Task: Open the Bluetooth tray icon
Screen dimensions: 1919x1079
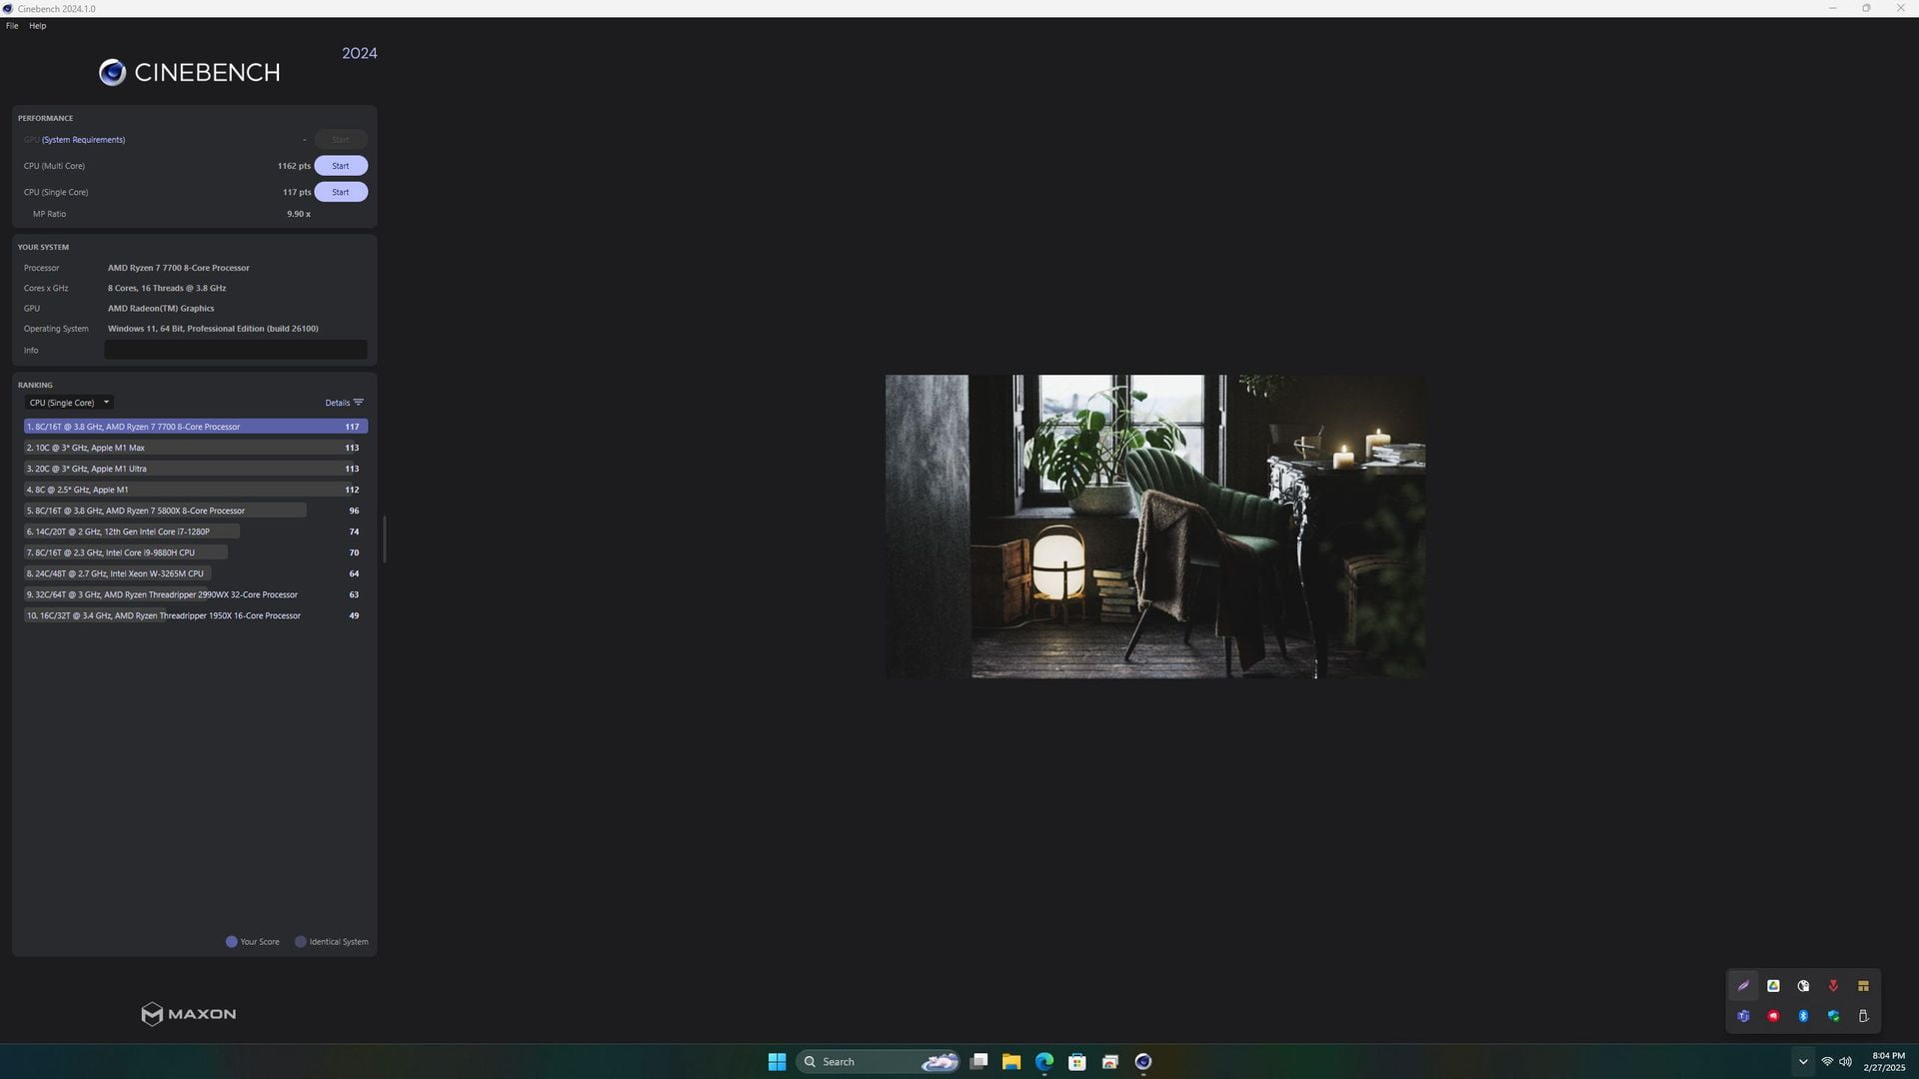Action: tap(1803, 1016)
